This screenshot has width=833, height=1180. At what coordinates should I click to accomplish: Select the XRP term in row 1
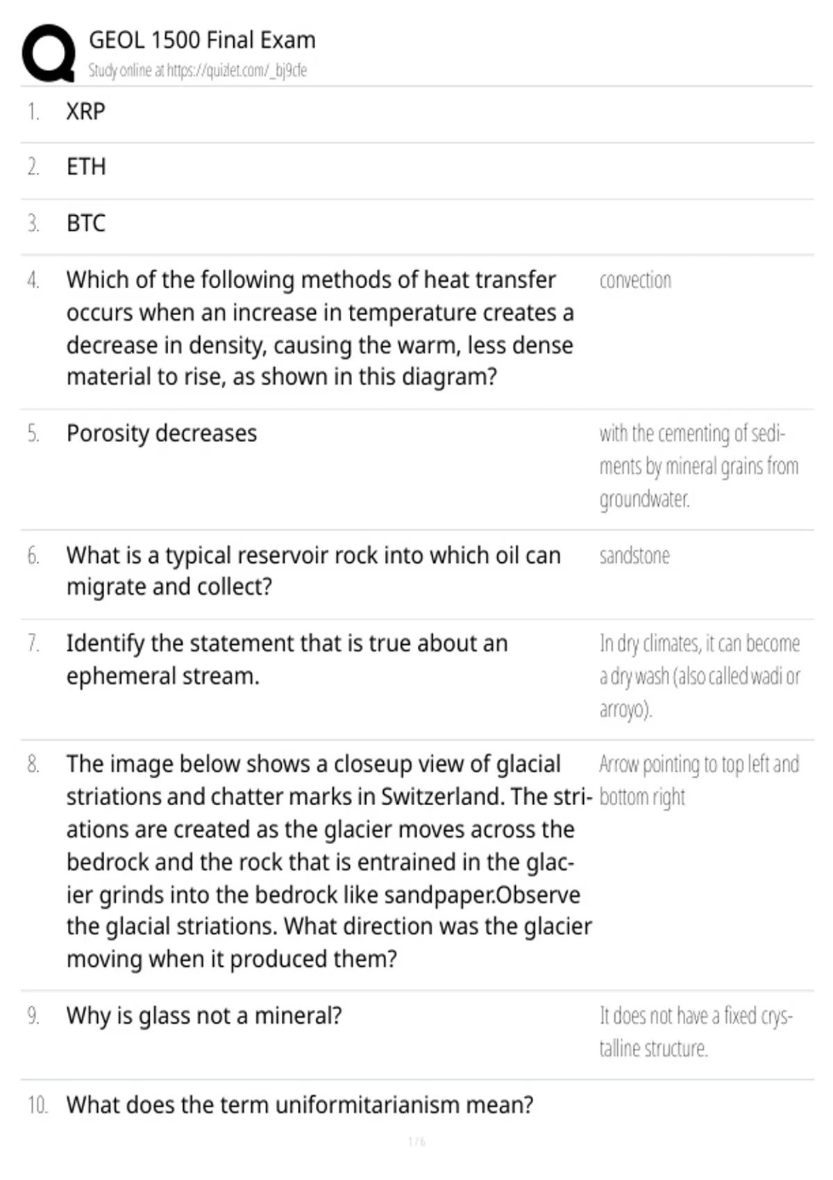tap(86, 111)
